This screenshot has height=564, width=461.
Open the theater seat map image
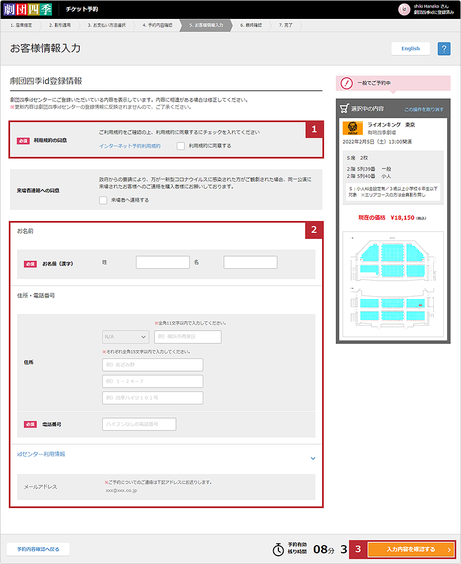pos(393,284)
